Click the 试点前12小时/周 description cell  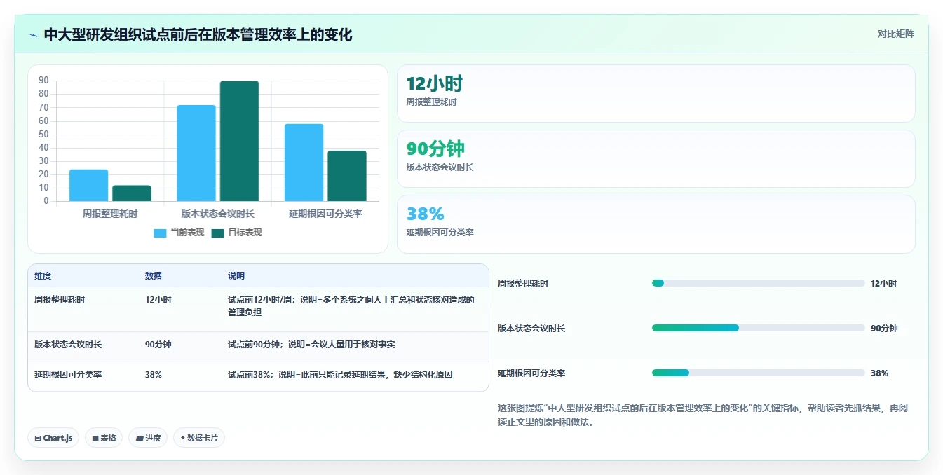(x=351, y=306)
